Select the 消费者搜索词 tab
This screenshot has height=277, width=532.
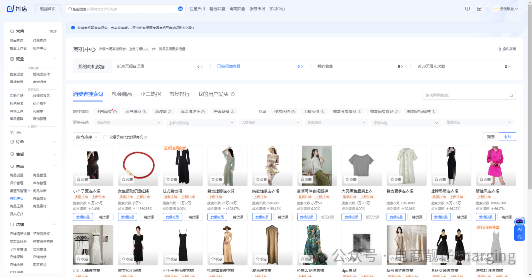[x=88, y=94]
